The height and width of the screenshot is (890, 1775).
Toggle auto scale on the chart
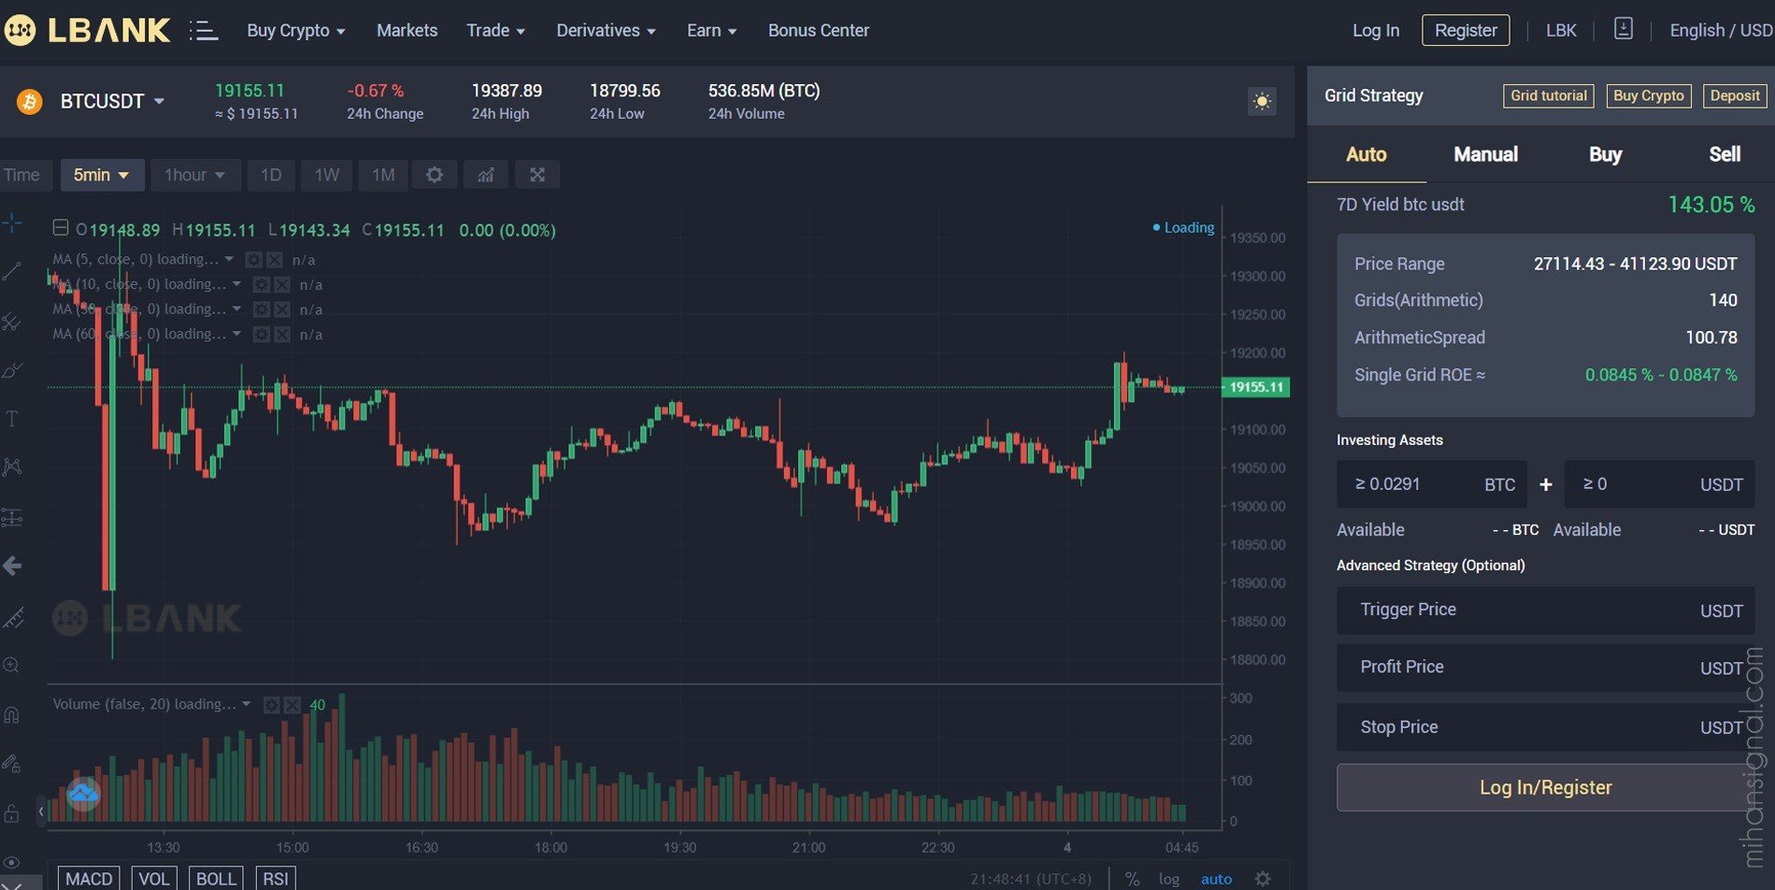click(1216, 879)
